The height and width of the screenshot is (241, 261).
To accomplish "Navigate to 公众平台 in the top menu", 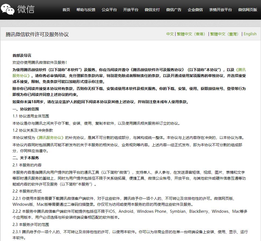I will (x=109, y=10).
